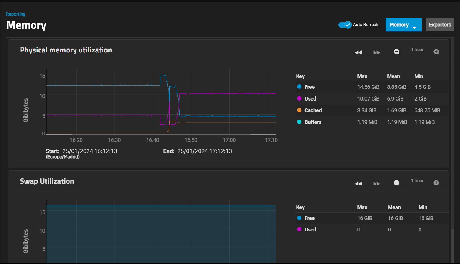Step back in Swap Utilization chart

click(x=358, y=184)
